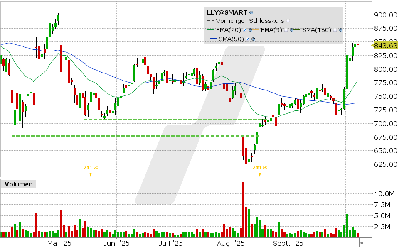
Task: Open the EMA(9) indicator settings icon
Action: pos(291,30)
